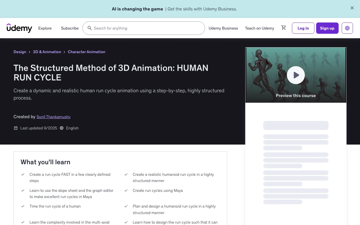Click instructor link Sunil Thankamushy
The height and width of the screenshot is (225, 360).
(53, 117)
